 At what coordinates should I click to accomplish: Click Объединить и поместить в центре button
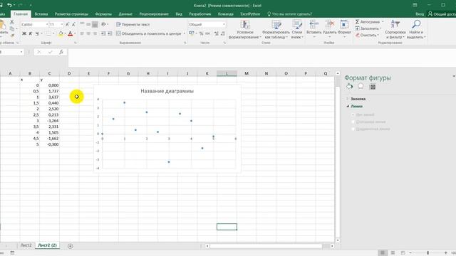149,33
